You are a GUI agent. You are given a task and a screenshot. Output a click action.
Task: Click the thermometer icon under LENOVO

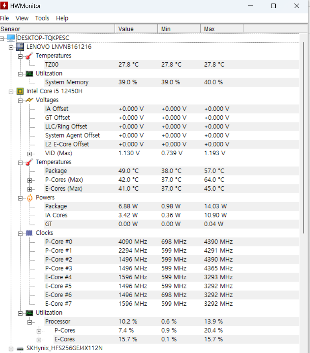[x=29, y=56]
